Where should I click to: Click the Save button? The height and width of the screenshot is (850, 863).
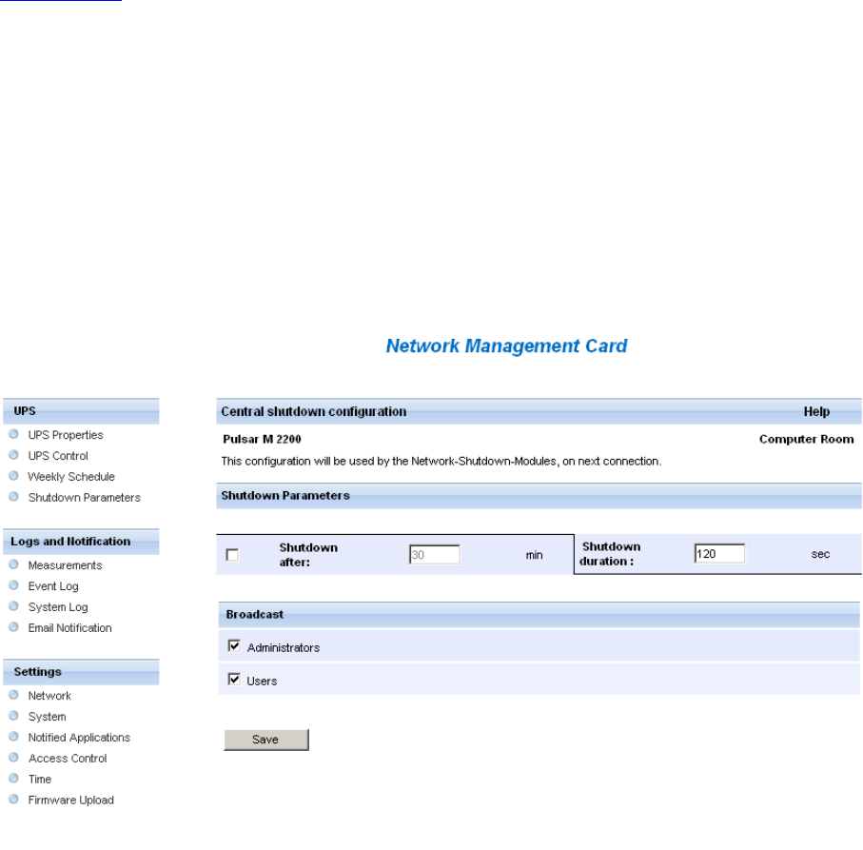(x=266, y=740)
